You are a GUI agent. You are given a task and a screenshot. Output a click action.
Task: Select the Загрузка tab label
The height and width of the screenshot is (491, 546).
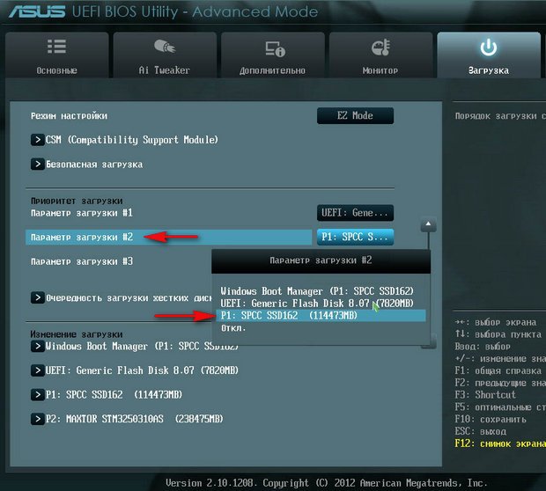(x=489, y=70)
